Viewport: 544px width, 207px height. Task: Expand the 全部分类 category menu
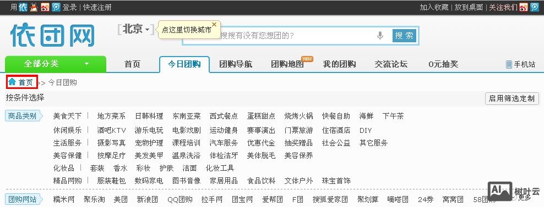[56, 64]
